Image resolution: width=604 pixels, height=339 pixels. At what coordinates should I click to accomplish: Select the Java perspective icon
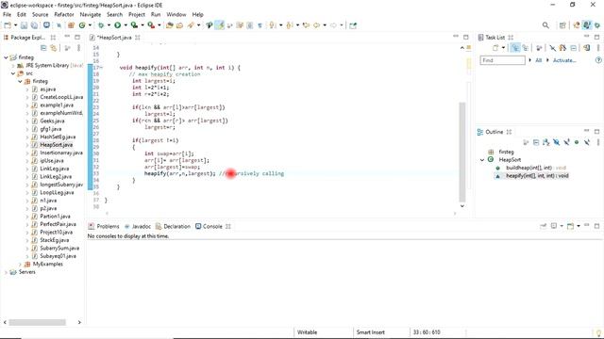click(x=587, y=25)
